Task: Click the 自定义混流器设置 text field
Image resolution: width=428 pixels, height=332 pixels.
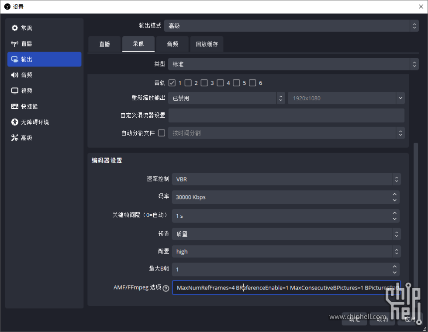Action: point(286,115)
